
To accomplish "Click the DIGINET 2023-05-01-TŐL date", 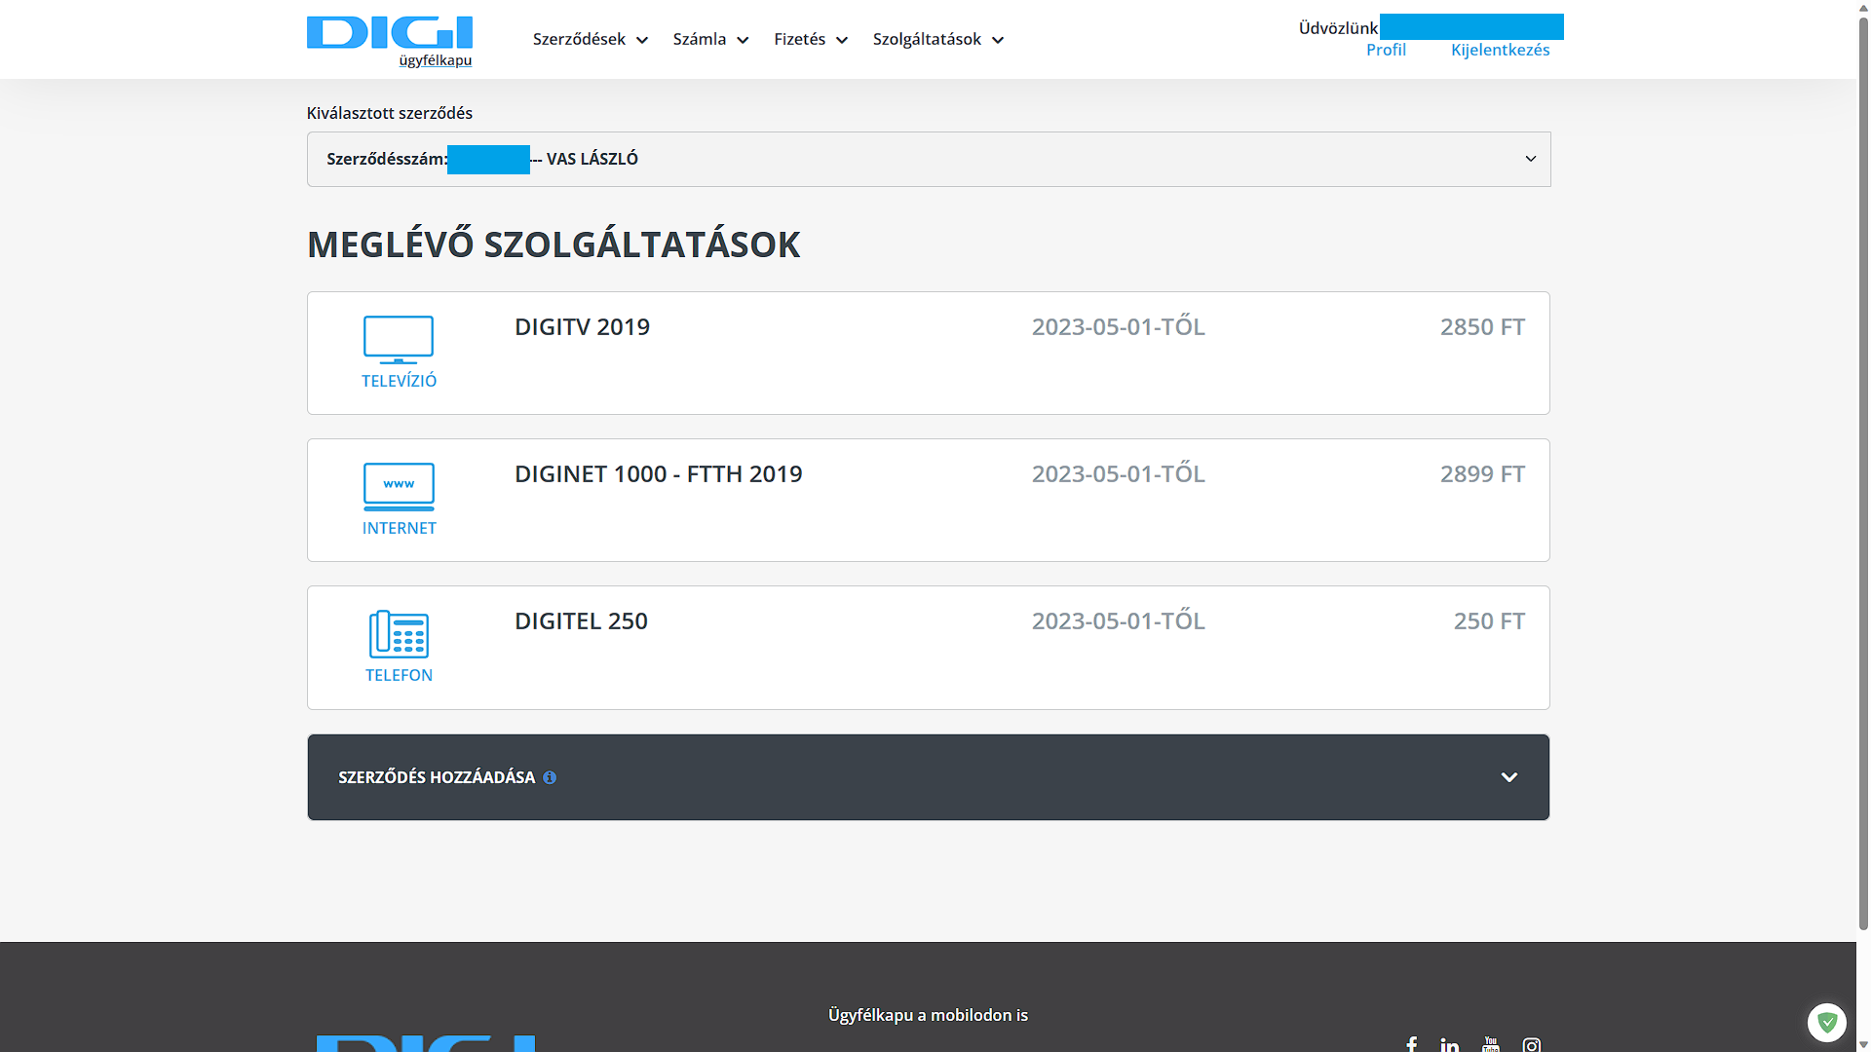I will pos(1119,474).
